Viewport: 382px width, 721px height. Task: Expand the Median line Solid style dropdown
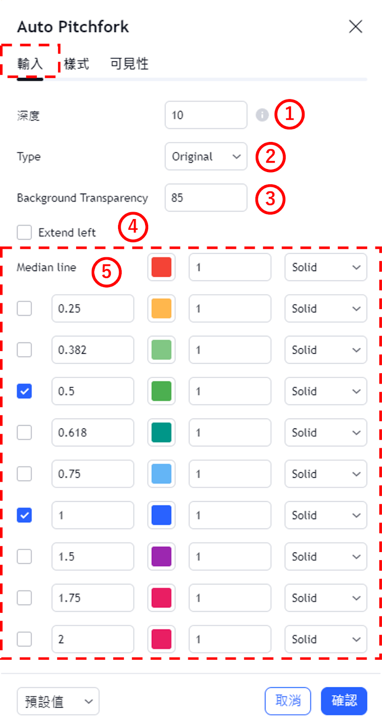pos(326,267)
